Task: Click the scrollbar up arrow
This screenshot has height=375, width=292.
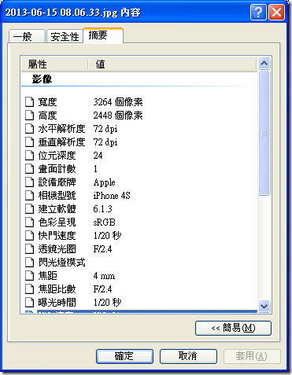Action: point(264,63)
